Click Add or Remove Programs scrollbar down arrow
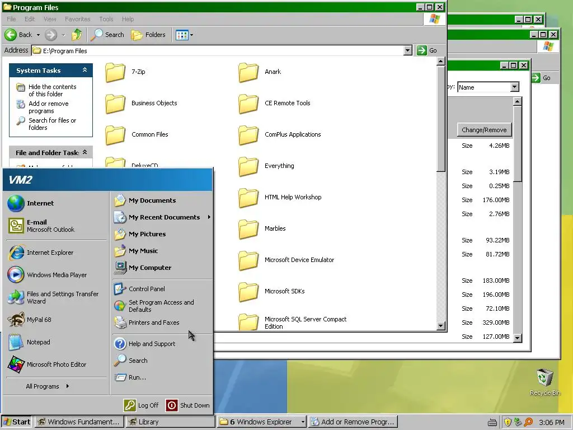 click(x=517, y=338)
